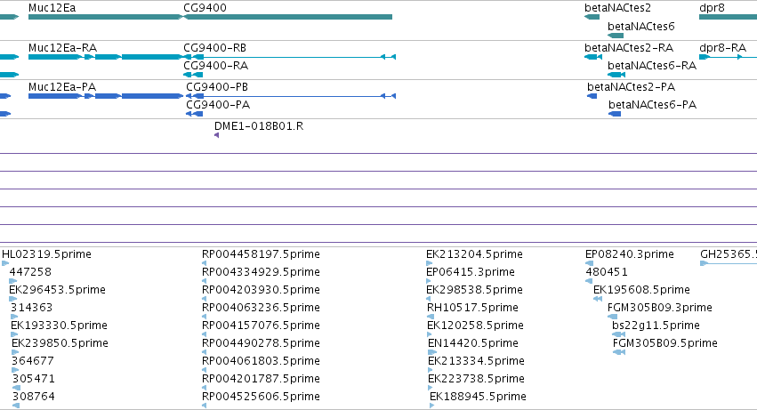
Task: Select the Muc12Ea-RA transcript feature
Action: (105, 57)
